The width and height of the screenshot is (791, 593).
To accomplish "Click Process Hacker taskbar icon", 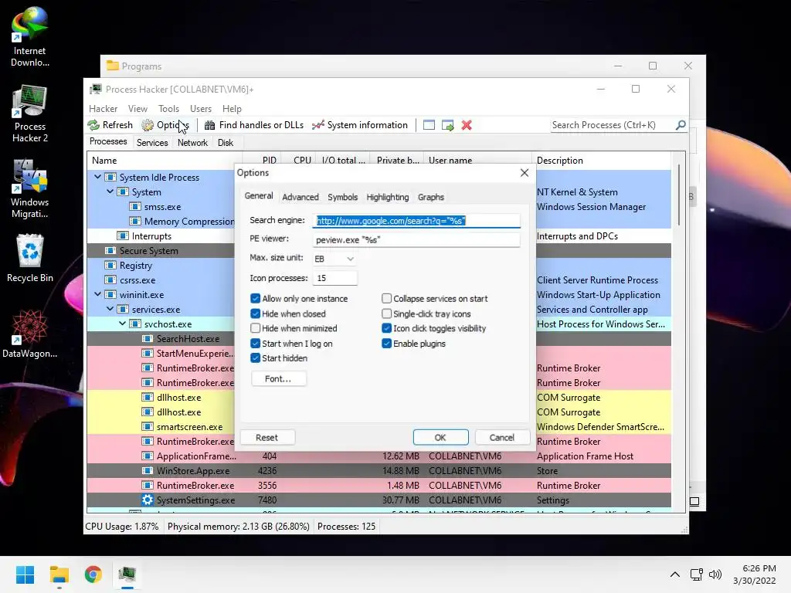I will tap(127, 574).
